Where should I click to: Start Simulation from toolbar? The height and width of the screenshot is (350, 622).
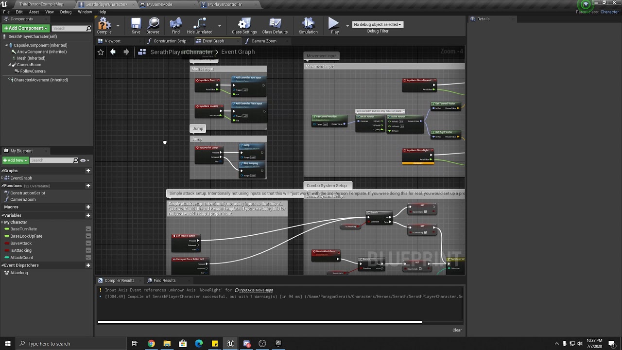click(308, 26)
